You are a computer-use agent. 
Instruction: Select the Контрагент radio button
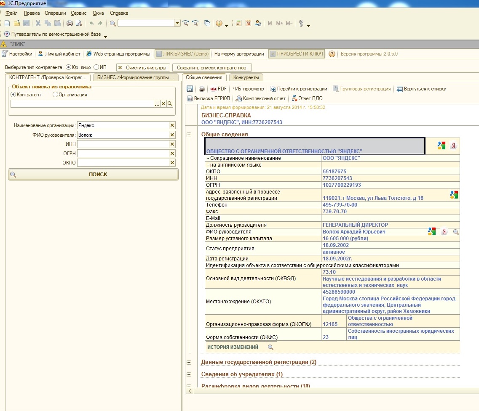(13, 95)
